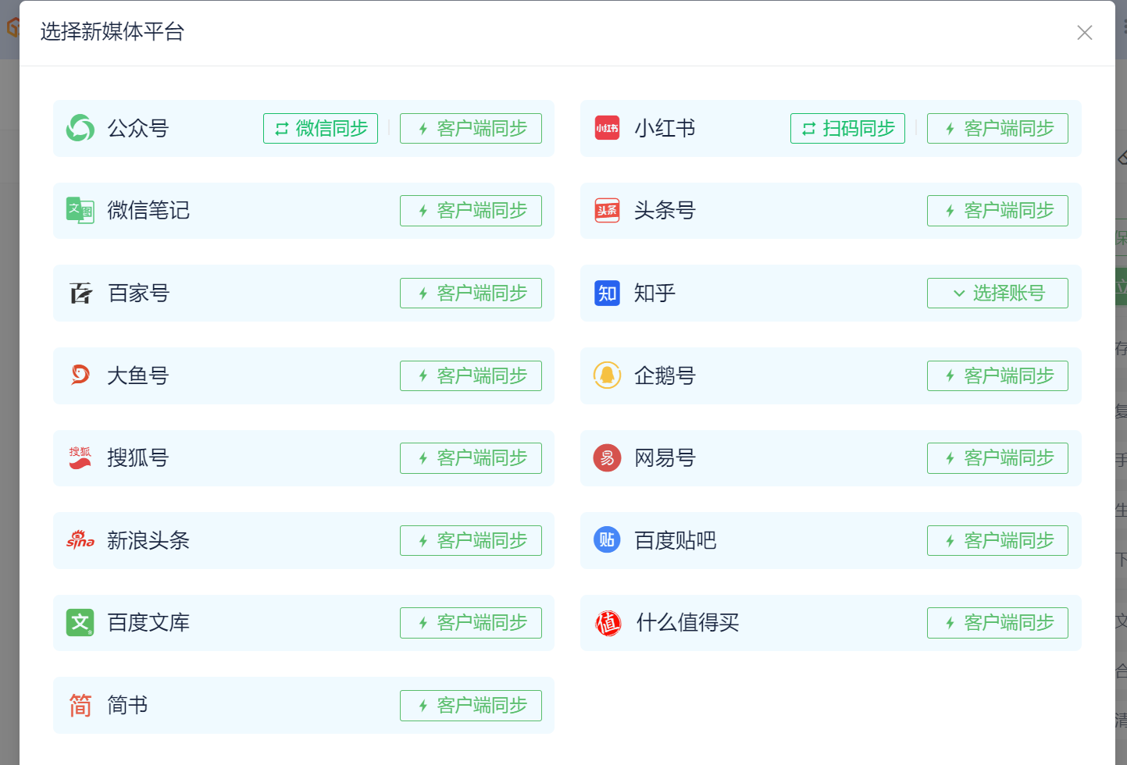
Task: Click the 大鱼号 red fish icon
Action: (80, 375)
